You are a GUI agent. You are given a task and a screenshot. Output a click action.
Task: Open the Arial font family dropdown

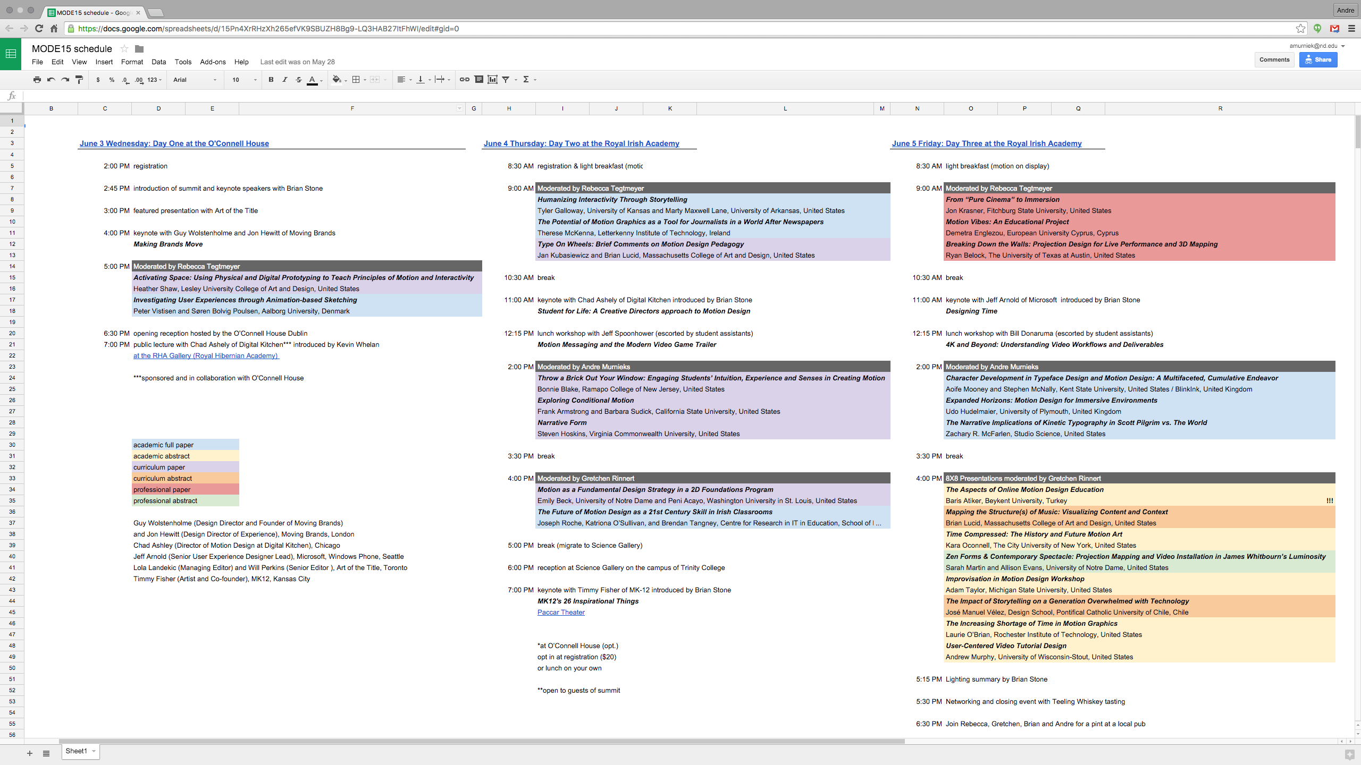coord(195,80)
